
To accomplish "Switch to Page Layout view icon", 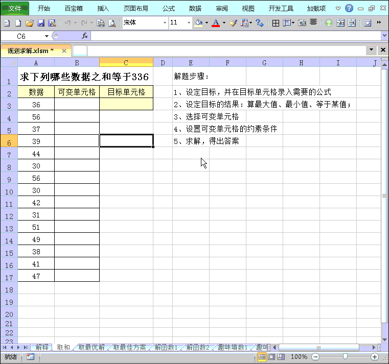I will (x=271, y=357).
